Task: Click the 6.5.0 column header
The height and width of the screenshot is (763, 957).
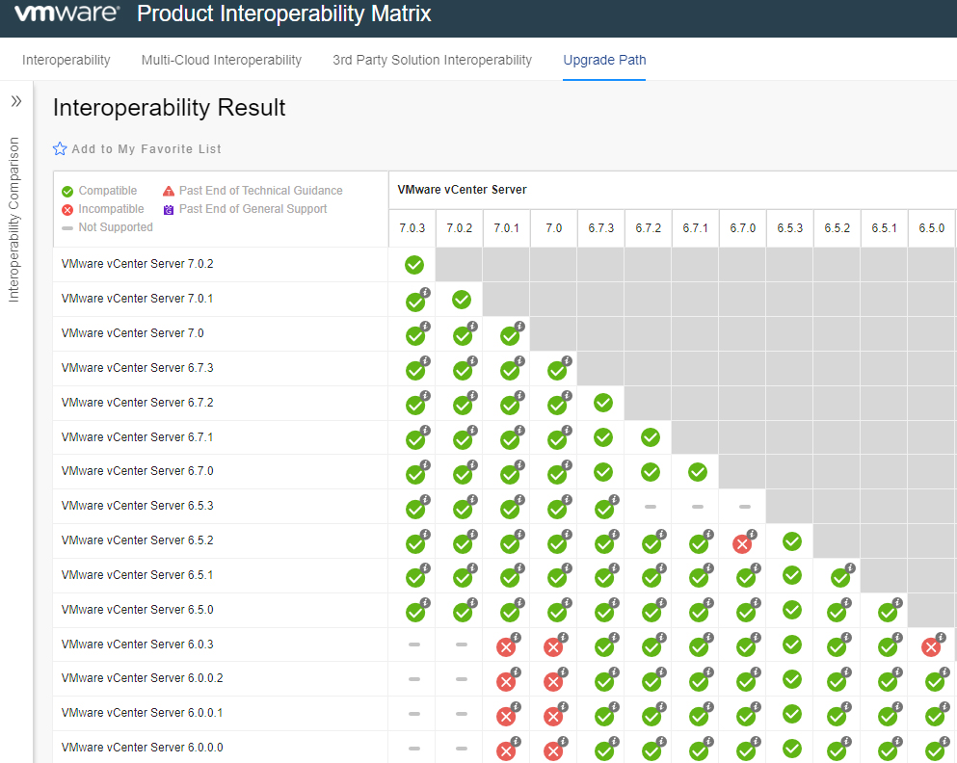Action: pyautogui.click(x=931, y=228)
